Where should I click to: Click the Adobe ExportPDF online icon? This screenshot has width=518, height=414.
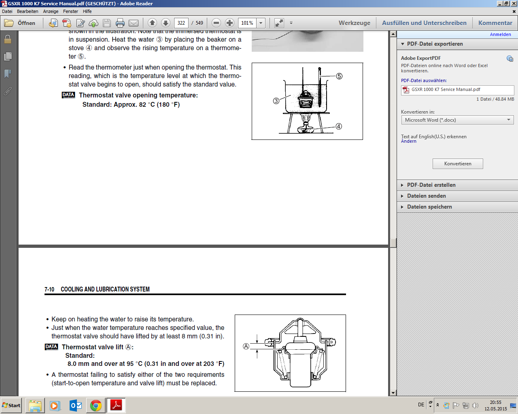[x=510, y=59]
